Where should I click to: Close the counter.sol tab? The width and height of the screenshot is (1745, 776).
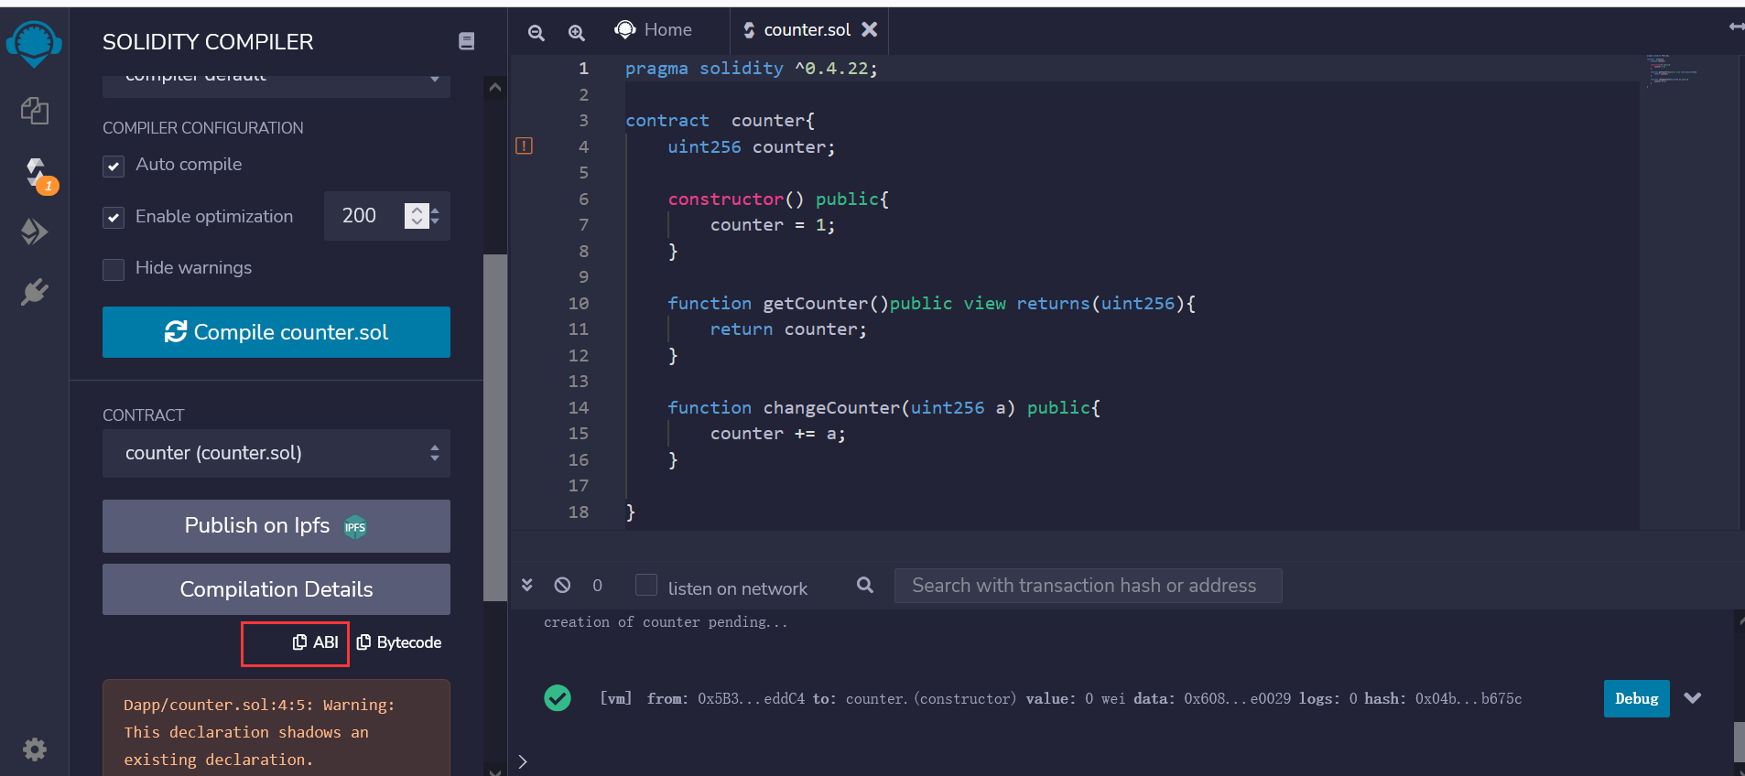point(870,29)
